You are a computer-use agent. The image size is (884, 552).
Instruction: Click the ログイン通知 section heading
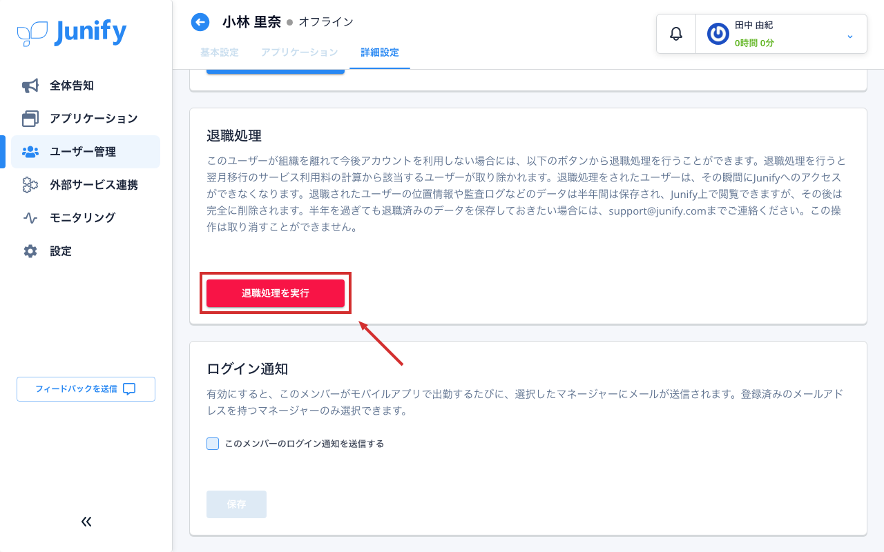click(x=247, y=368)
